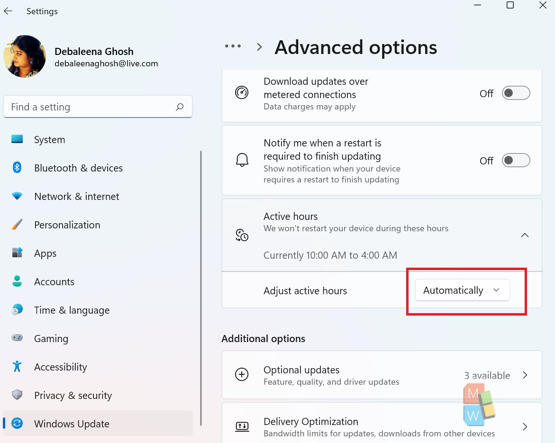Image resolution: width=555 pixels, height=443 pixels.
Task: Select the Gaming category
Action: [98, 338]
